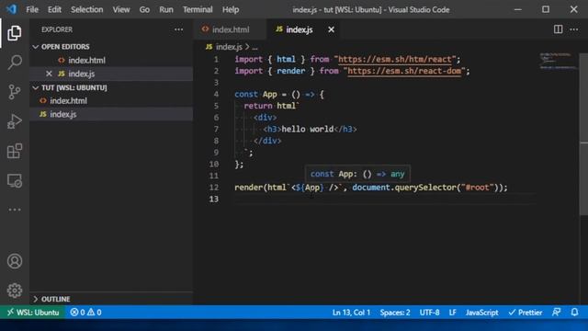This screenshot has height=331, width=588.
Task: Switch to the index.html editor tab
Action: point(230,29)
